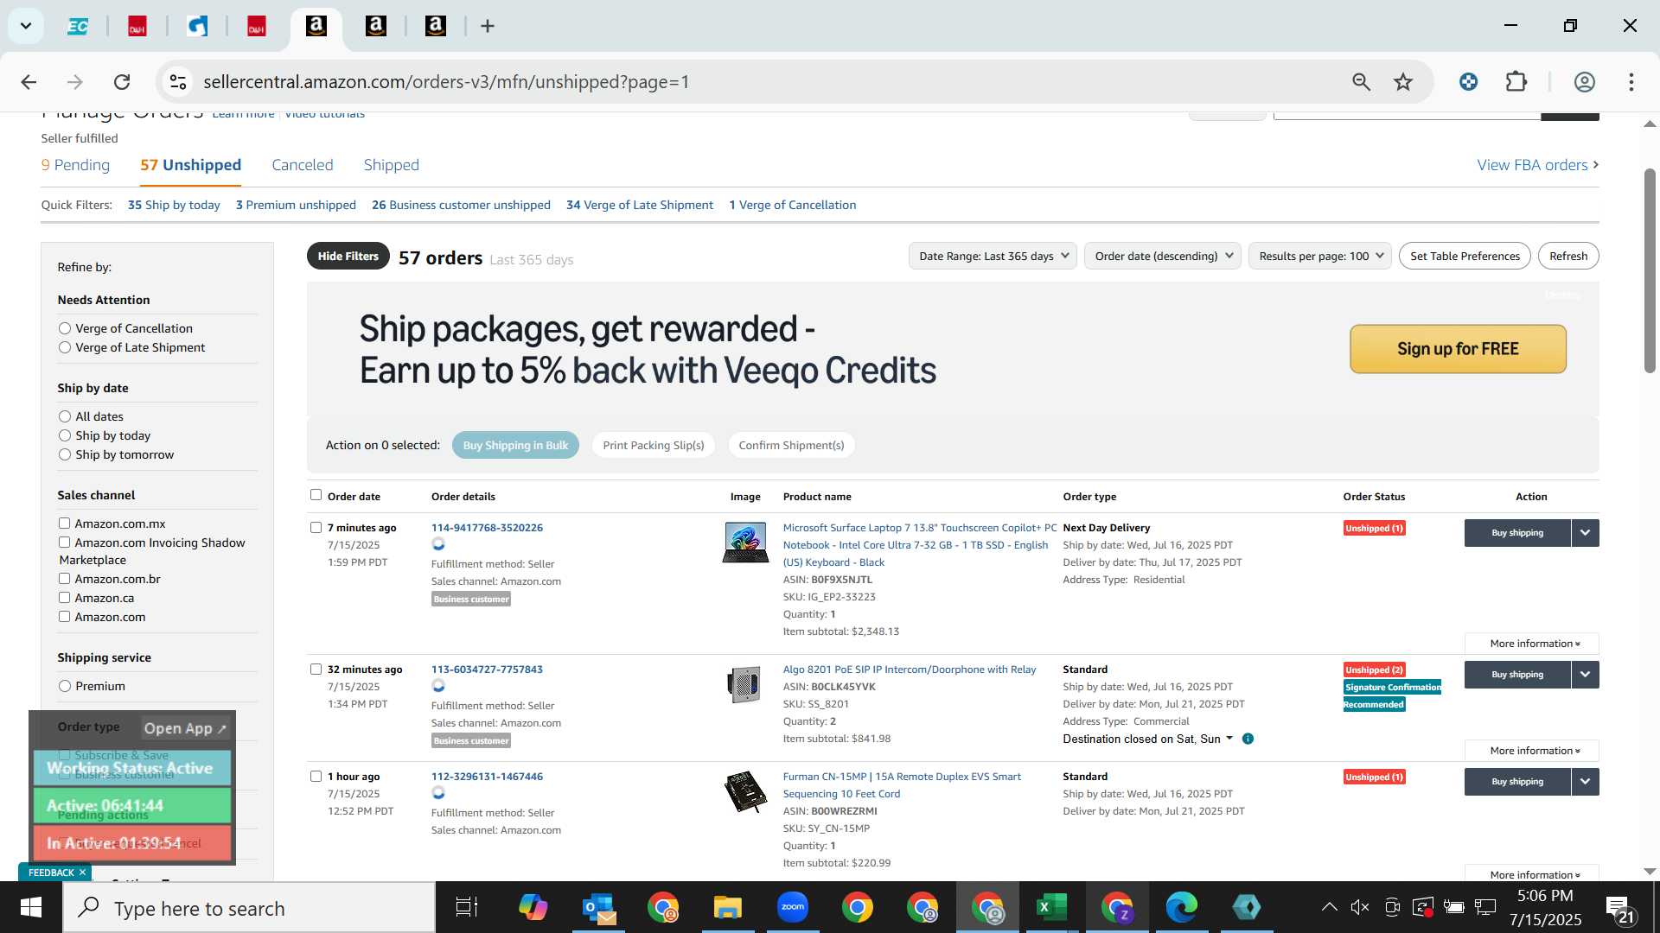
Task: Expand Buy shipping arrow for Surface Laptop order
Action: tap(1585, 533)
